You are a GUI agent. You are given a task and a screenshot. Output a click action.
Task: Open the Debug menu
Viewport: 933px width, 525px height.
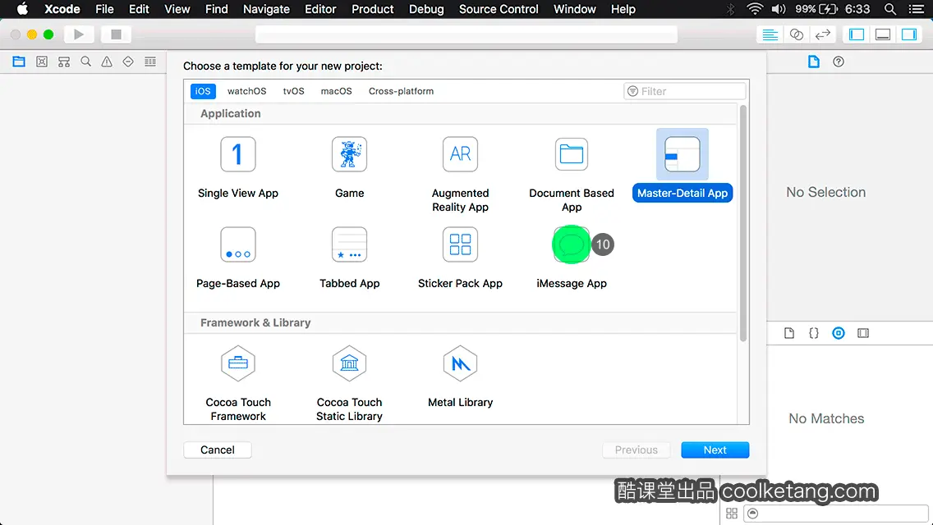(x=426, y=9)
